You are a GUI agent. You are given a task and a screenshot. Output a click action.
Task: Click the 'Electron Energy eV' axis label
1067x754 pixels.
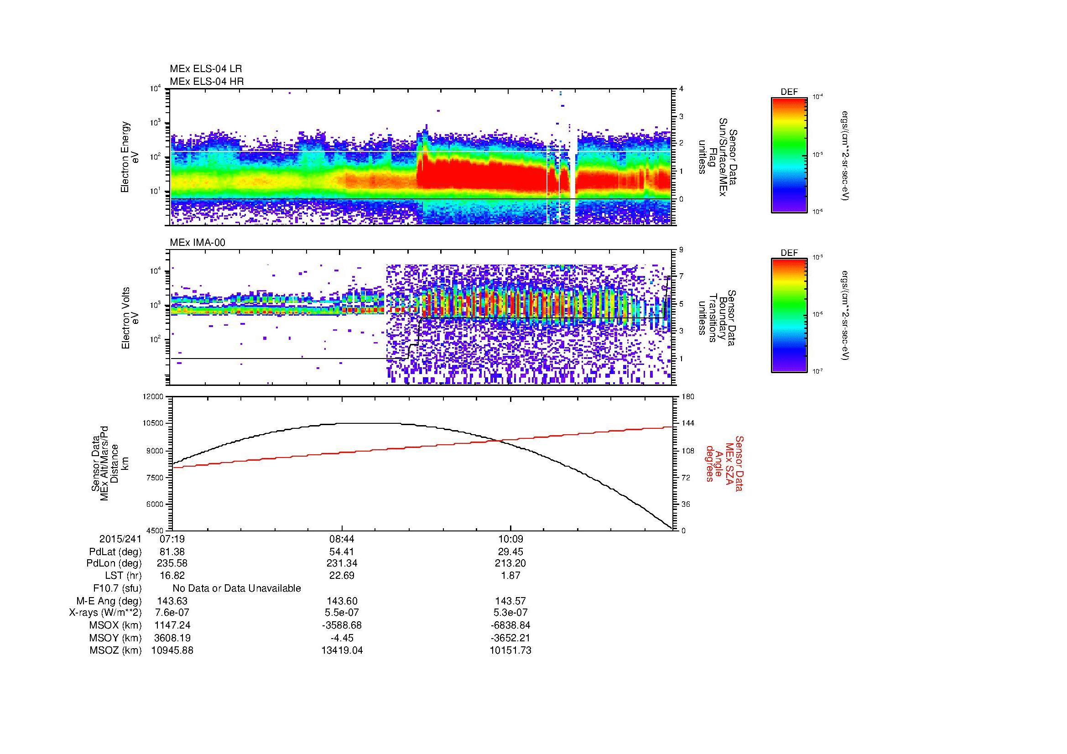[x=130, y=157]
